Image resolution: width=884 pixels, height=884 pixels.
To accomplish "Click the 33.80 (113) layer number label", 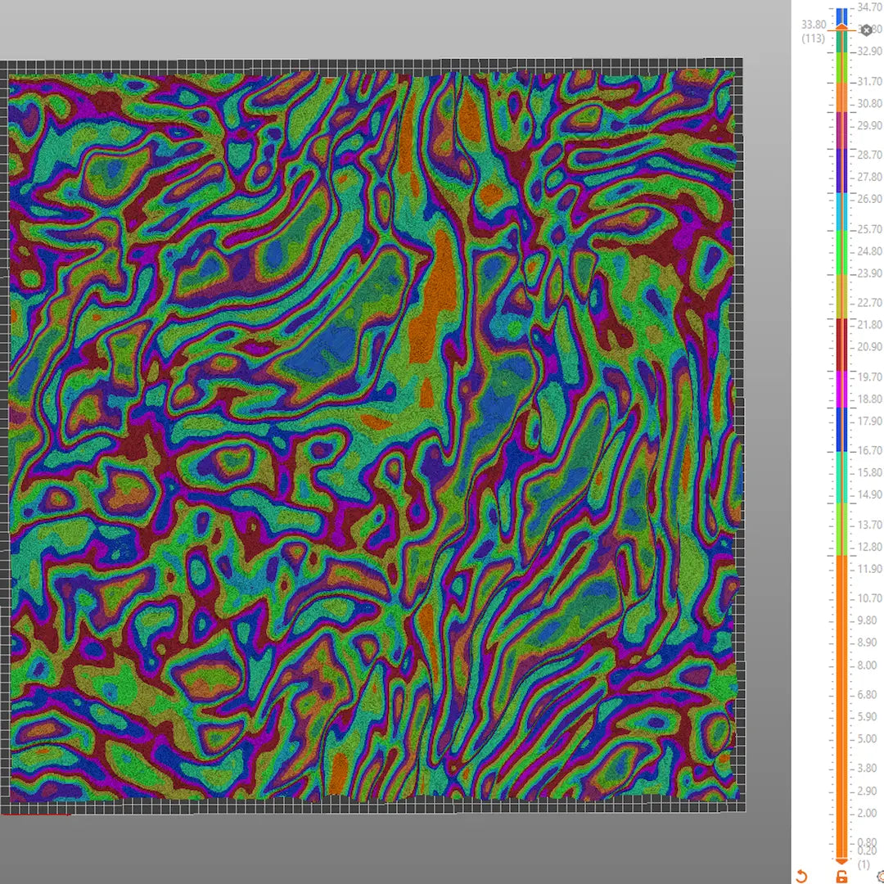I will (x=814, y=31).
